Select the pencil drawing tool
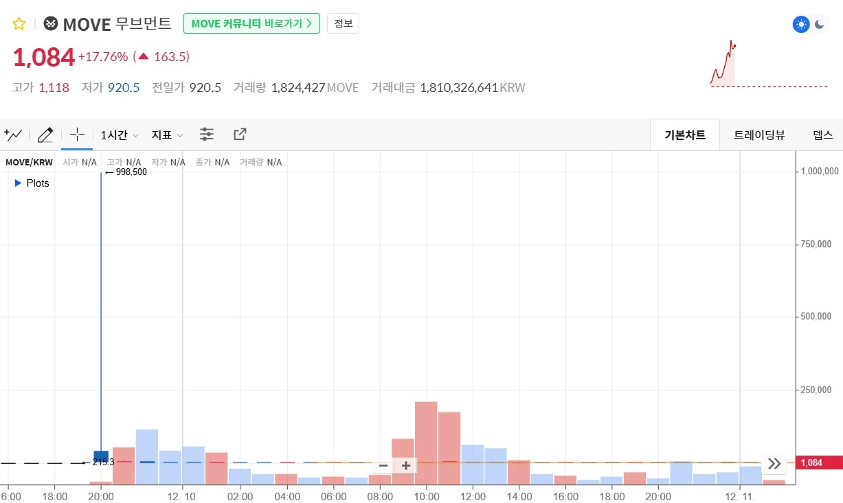This screenshot has height=503, width=843. tap(45, 134)
